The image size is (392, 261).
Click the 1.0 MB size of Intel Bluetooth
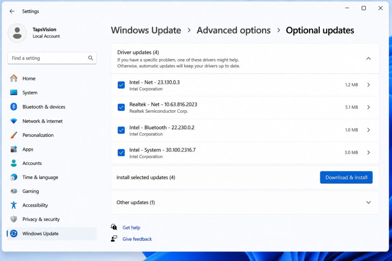[351, 130]
